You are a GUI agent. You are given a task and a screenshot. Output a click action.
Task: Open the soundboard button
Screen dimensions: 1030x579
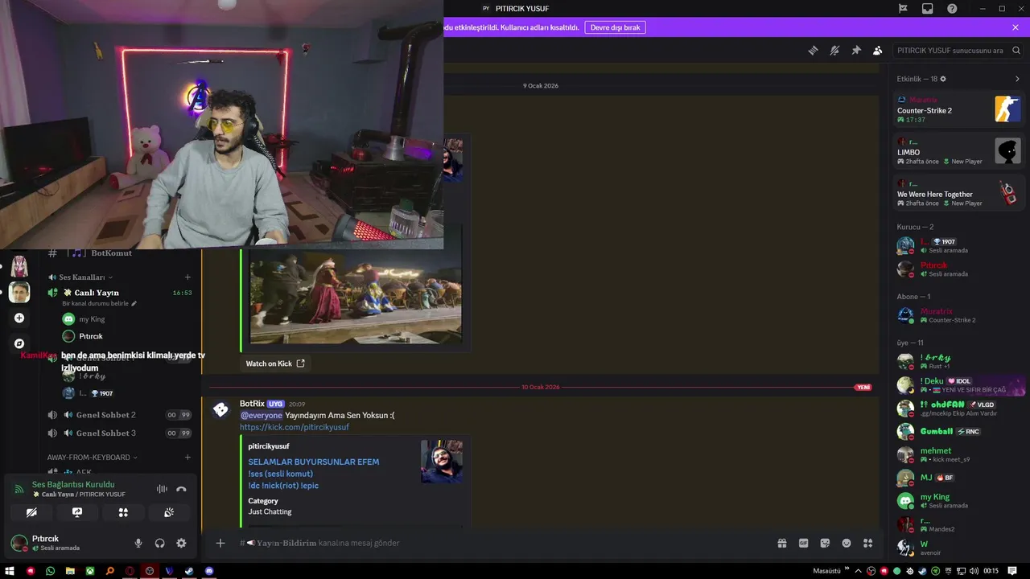169,512
